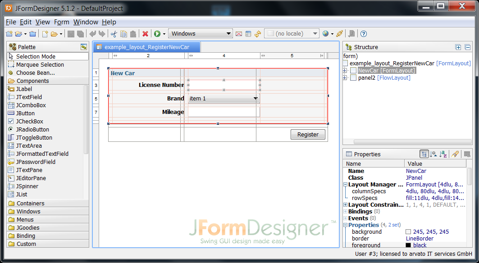
Task: Click the table/grid toolbar icon after envelope
Action: pos(248,34)
